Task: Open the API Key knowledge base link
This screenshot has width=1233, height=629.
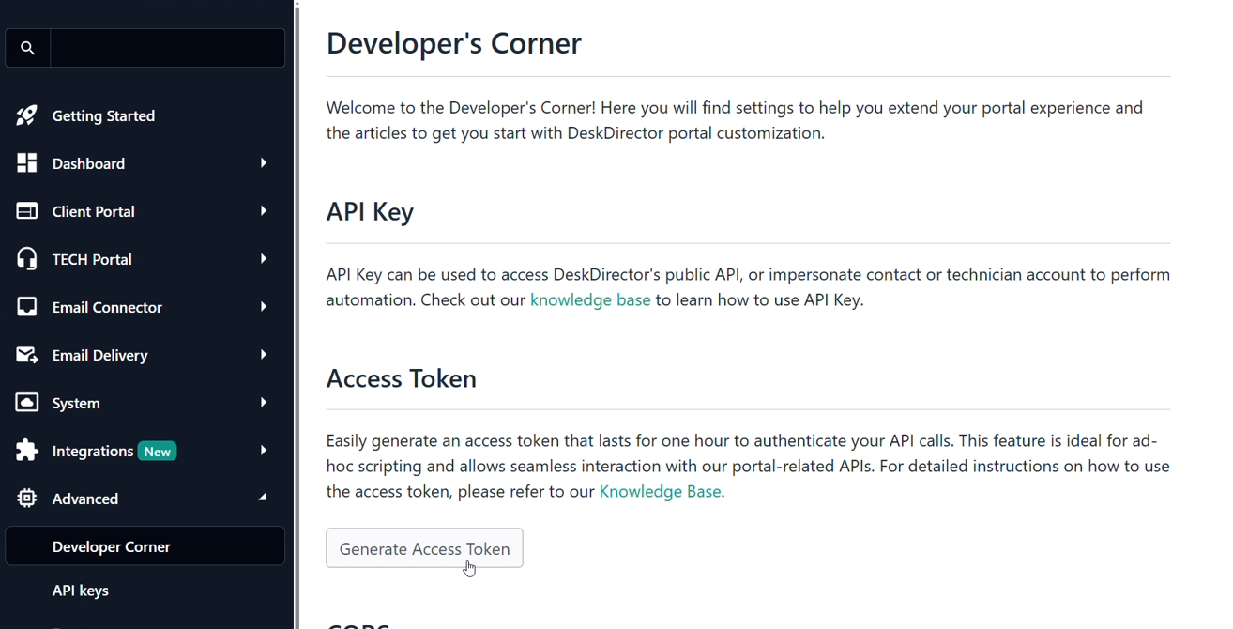Action: (590, 300)
